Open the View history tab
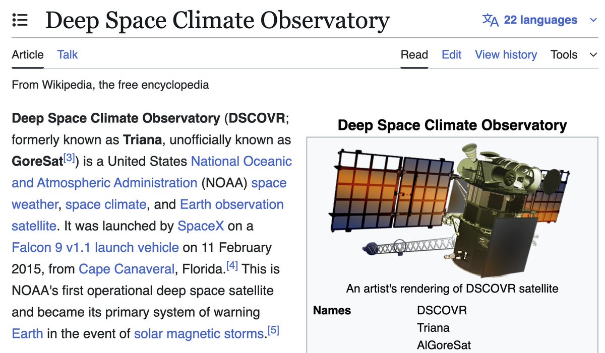Viewport: 605px width, 353px height. pyautogui.click(x=506, y=54)
